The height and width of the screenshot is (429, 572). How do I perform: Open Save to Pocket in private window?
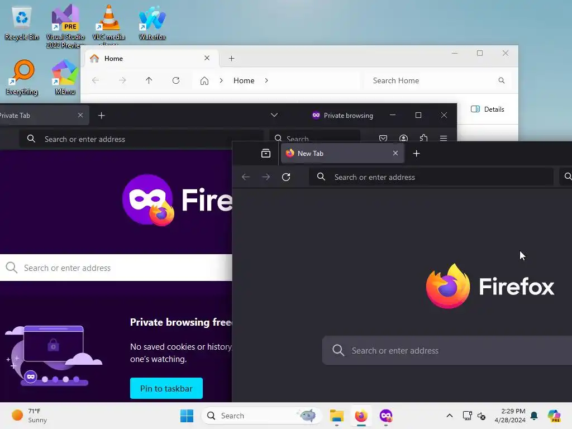[383, 139]
